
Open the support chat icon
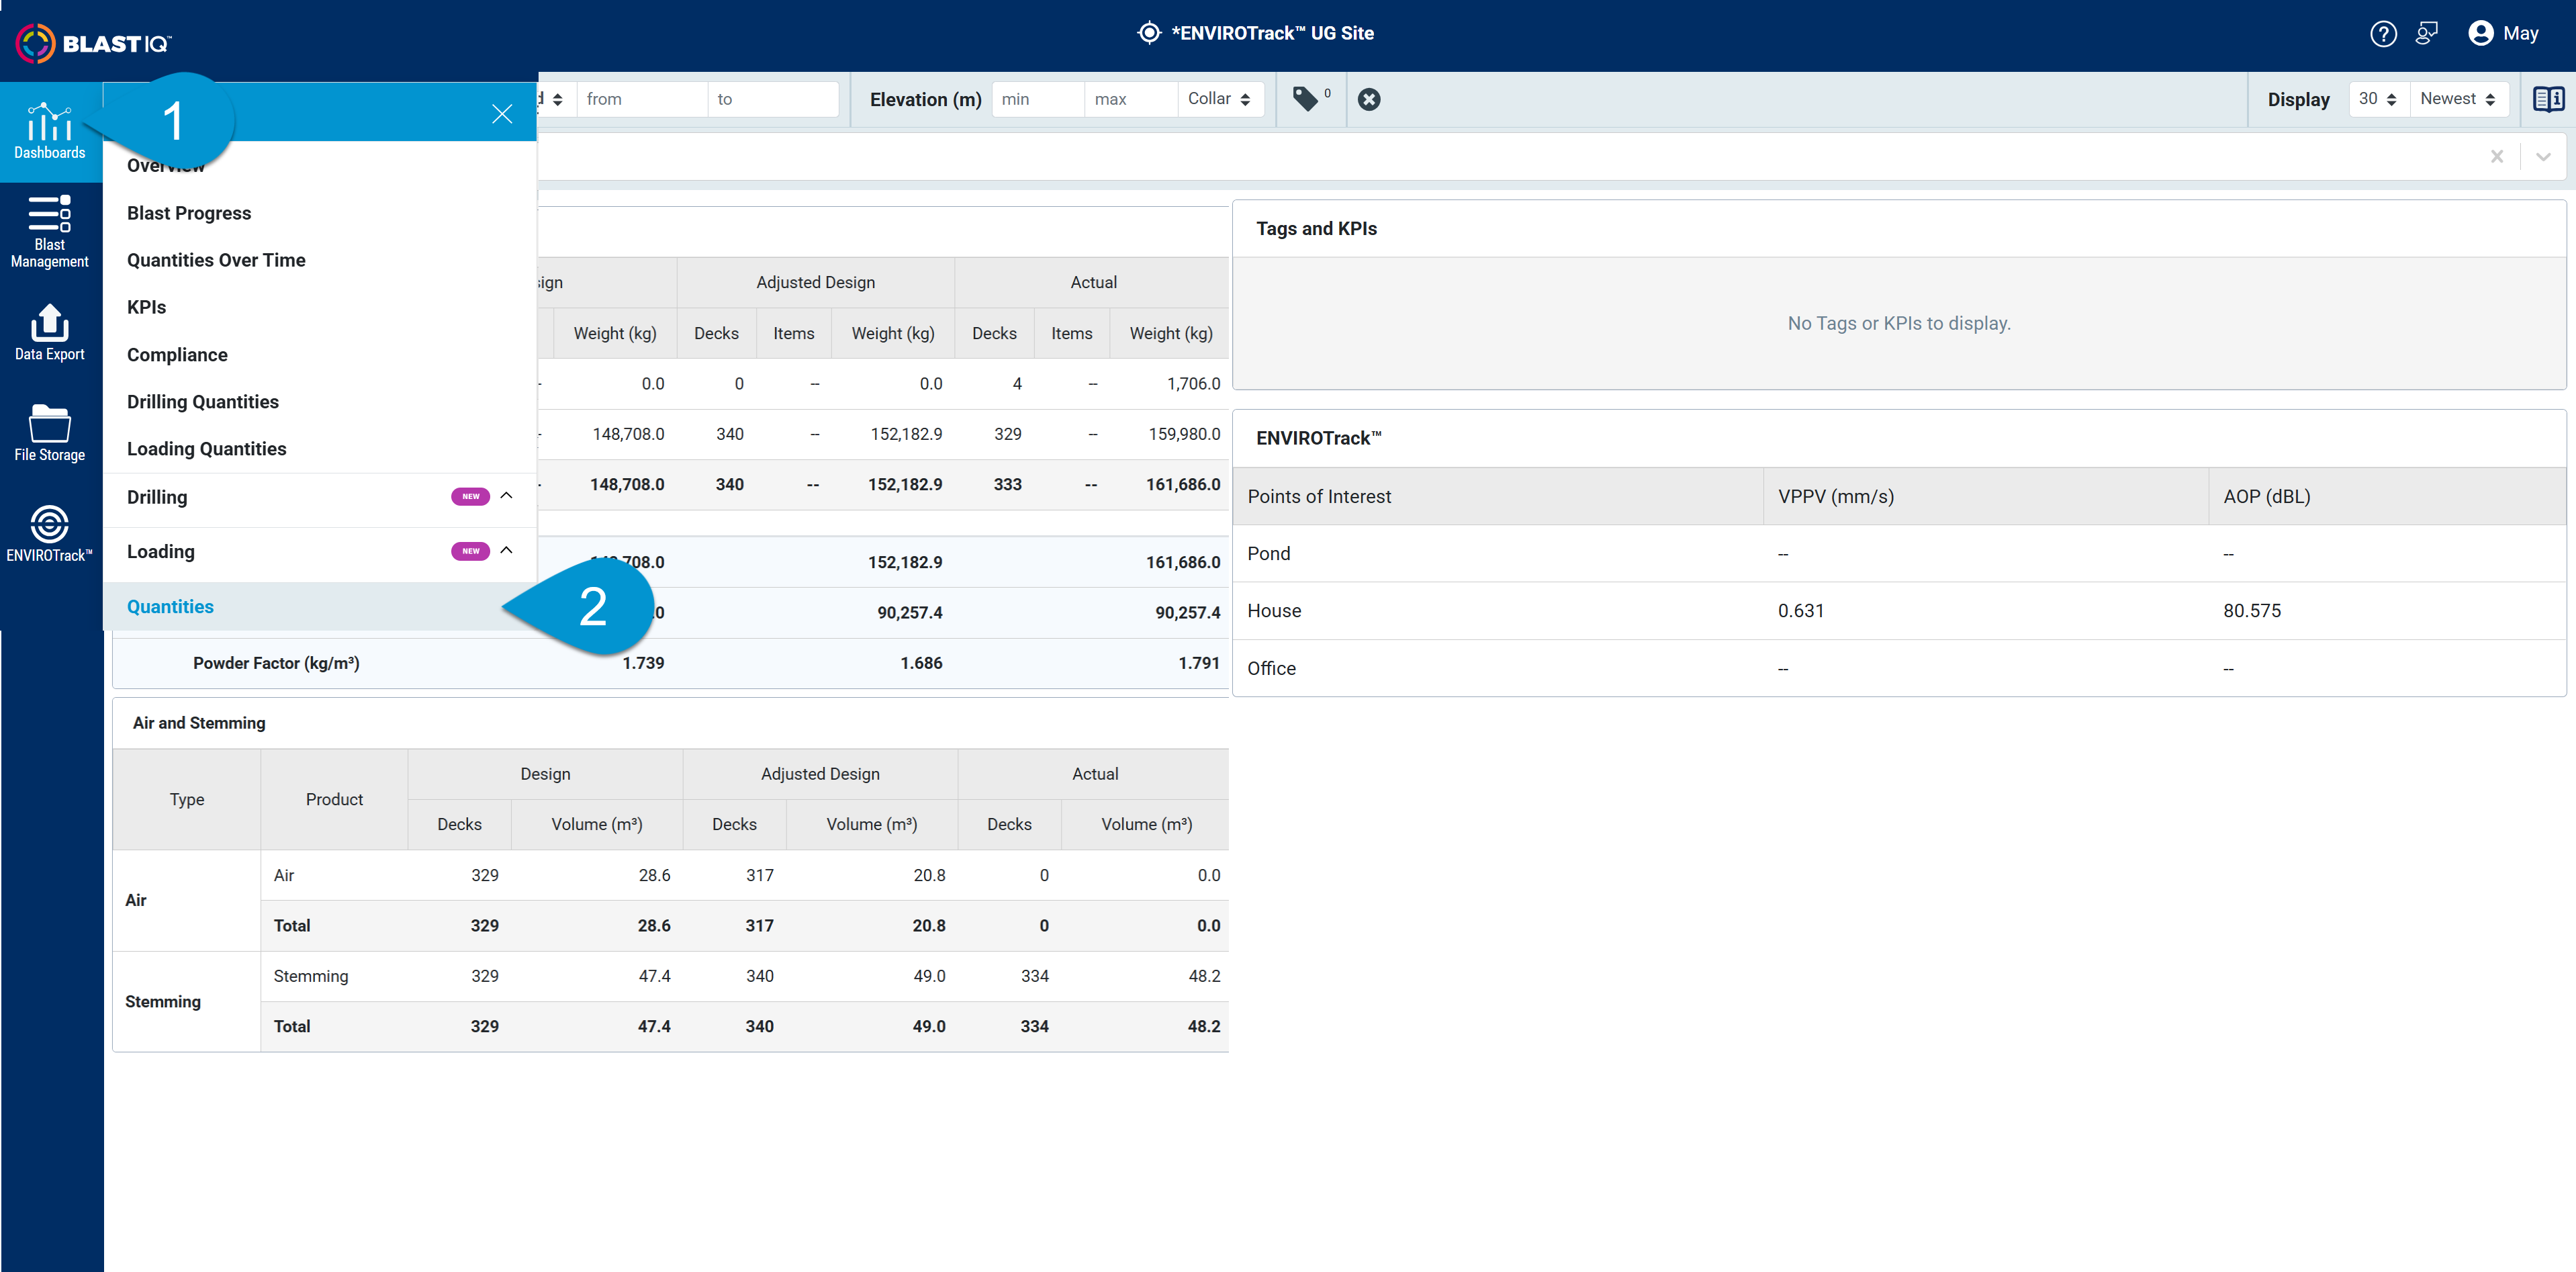2427,34
